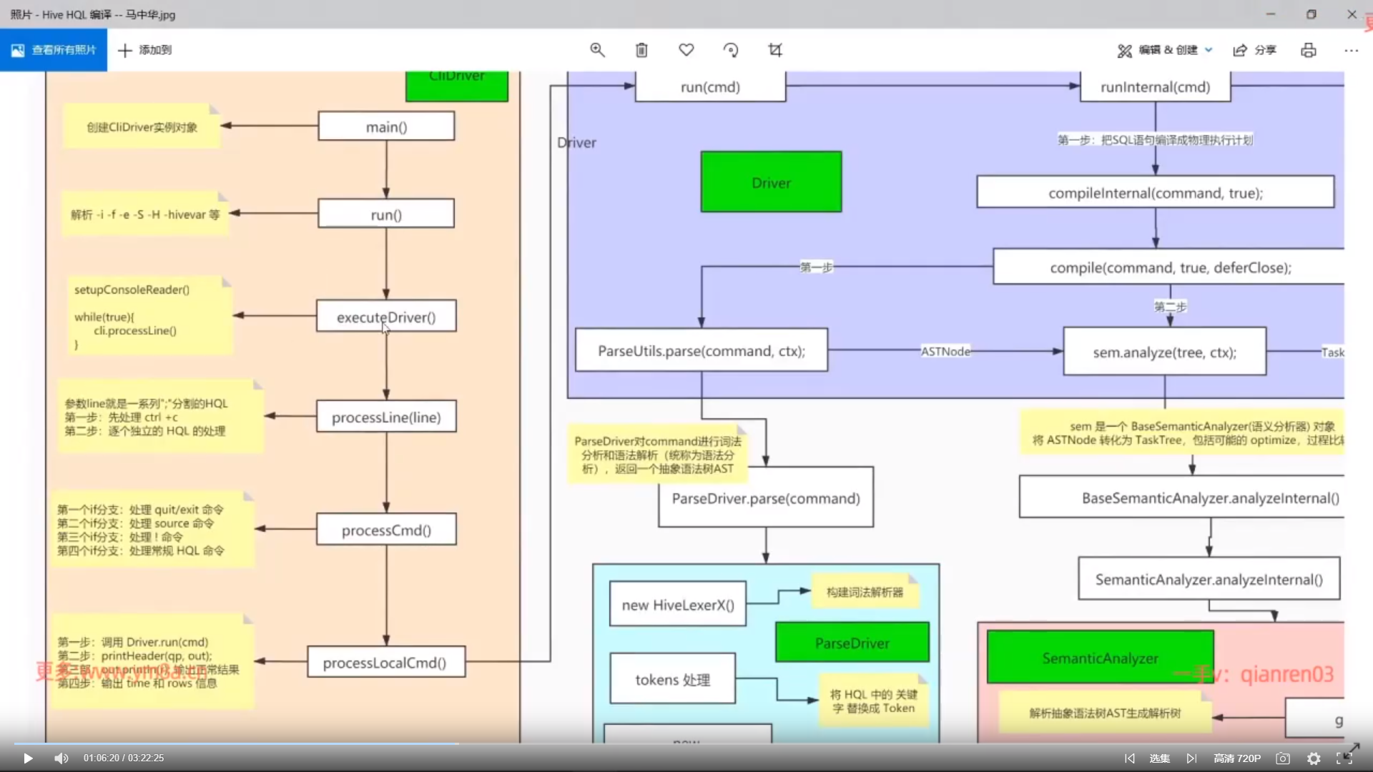Click Add to button
The height and width of the screenshot is (772, 1373).
coord(144,50)
